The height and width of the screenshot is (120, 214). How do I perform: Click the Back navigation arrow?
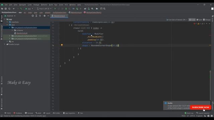[x=14, y=9]
